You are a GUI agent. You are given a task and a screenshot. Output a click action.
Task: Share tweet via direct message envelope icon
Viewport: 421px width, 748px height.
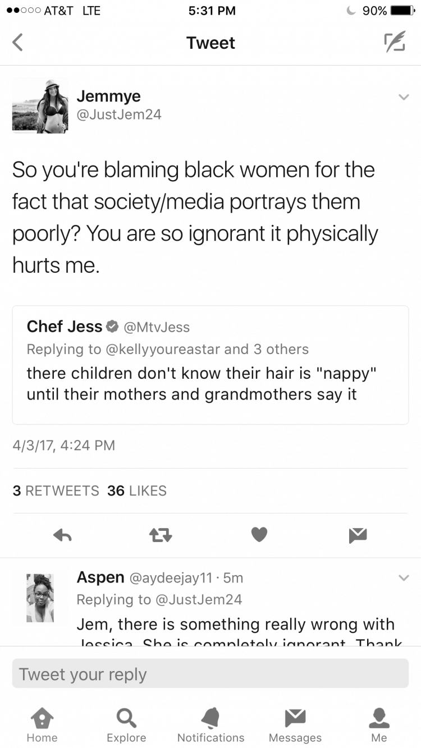[x=358, y=536]
